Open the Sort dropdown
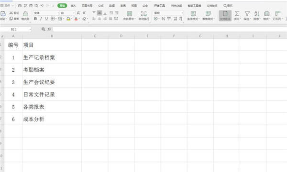Viewport: 287px width, 172px height. tap(257, 15)
